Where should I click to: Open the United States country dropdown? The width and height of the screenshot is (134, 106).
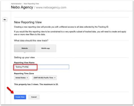pos(21,78)
